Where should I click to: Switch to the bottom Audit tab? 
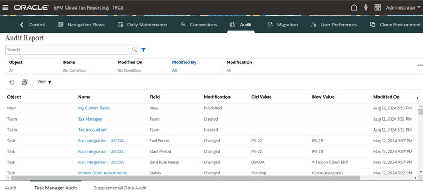point(11,188)
